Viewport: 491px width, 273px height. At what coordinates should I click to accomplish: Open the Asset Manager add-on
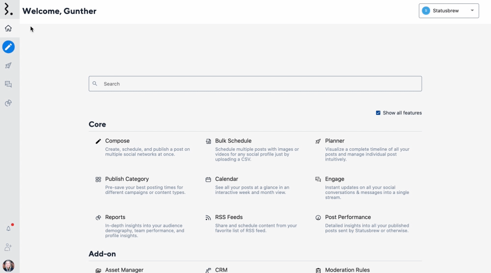(x=124, y=270)
